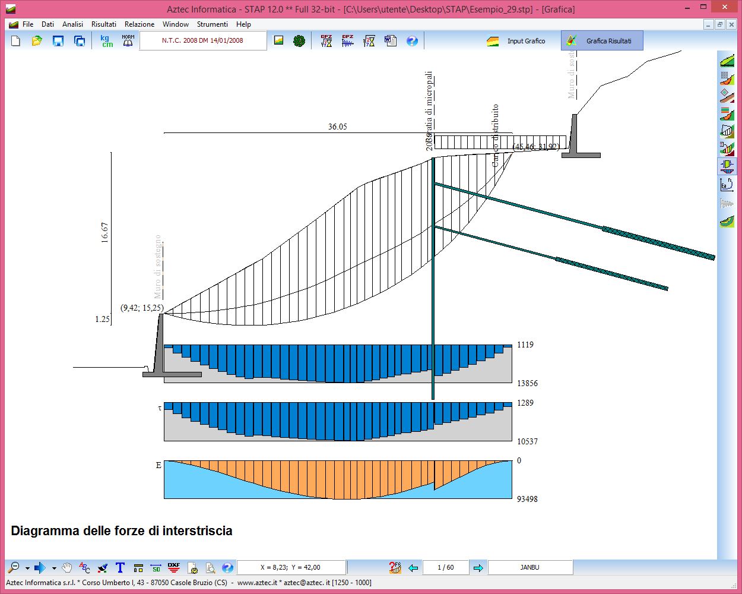This screenshot has height=594, width=742.
Task: Open the kg/cm units settings icon
Action: [x=107, y=41]
